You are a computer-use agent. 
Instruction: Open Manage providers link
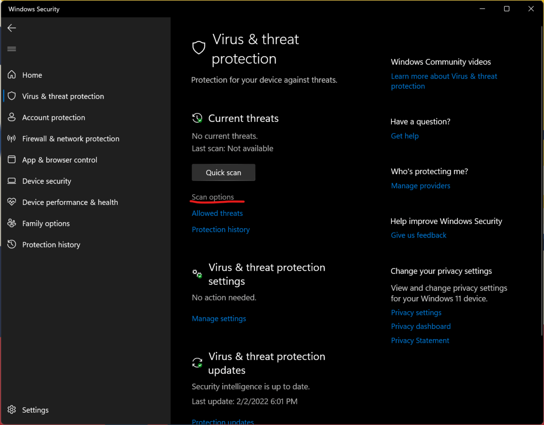(420, 186)
